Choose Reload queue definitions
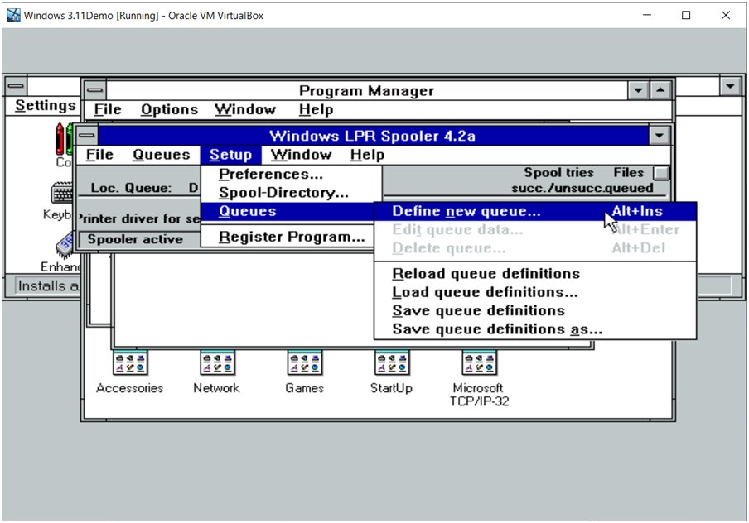The image size is (749, 523). (x=535, y=274)
